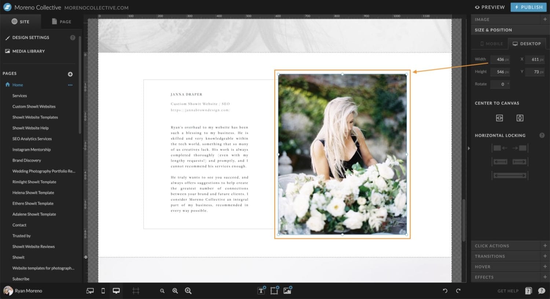The image size is (550, 299).
Task: Click the Center Vertically to Canvas icon
Action: coord(520,118)
